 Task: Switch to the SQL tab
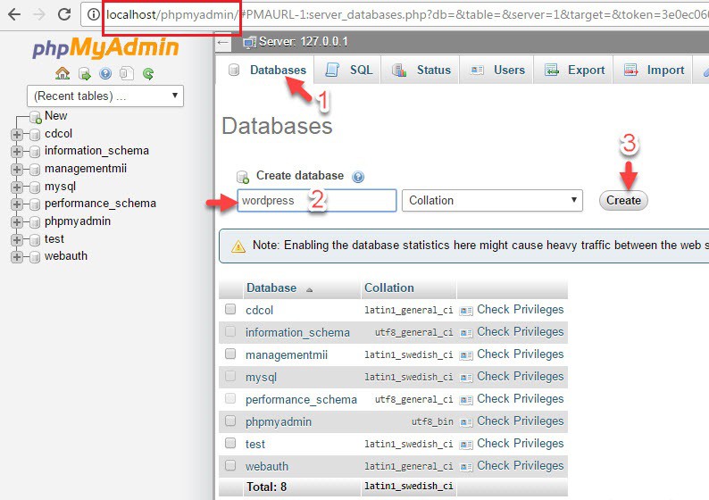coord(348,70)
